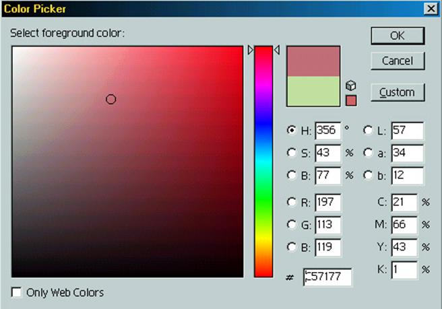Image resolution: width=442 pixels, height=309 pixels.
Task: Select the S saturation radio button
Action: 292,153
